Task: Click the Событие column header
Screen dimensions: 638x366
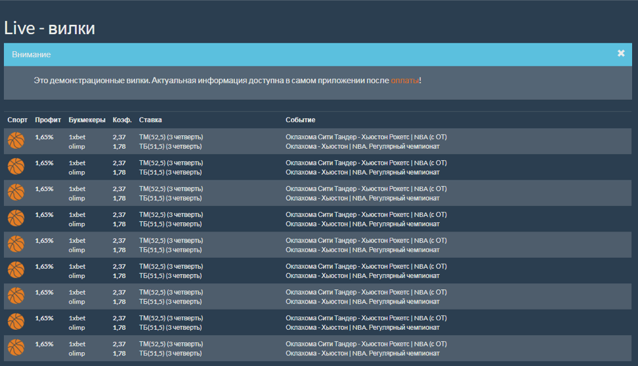Action: pyautogui.click(x=300, y=120)
